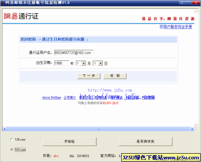Click the horizontal scrollbar left arrow
The height and width of the screenshot is (162, 201).
(4, 129)
